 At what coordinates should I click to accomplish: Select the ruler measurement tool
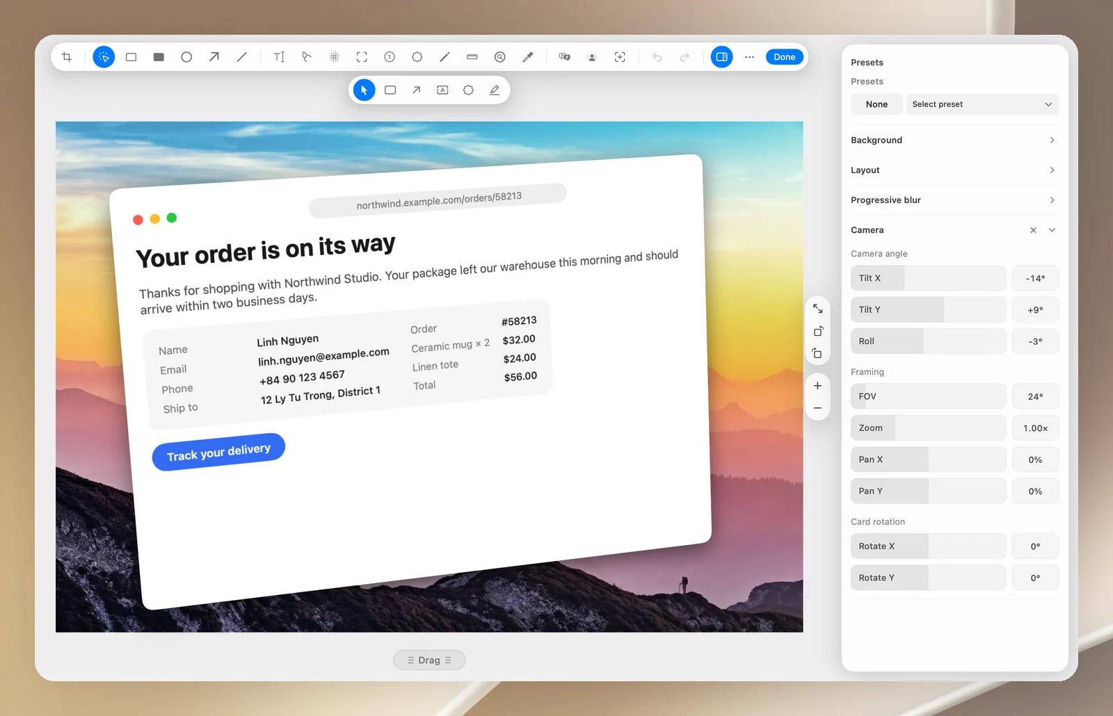[472, 57]
